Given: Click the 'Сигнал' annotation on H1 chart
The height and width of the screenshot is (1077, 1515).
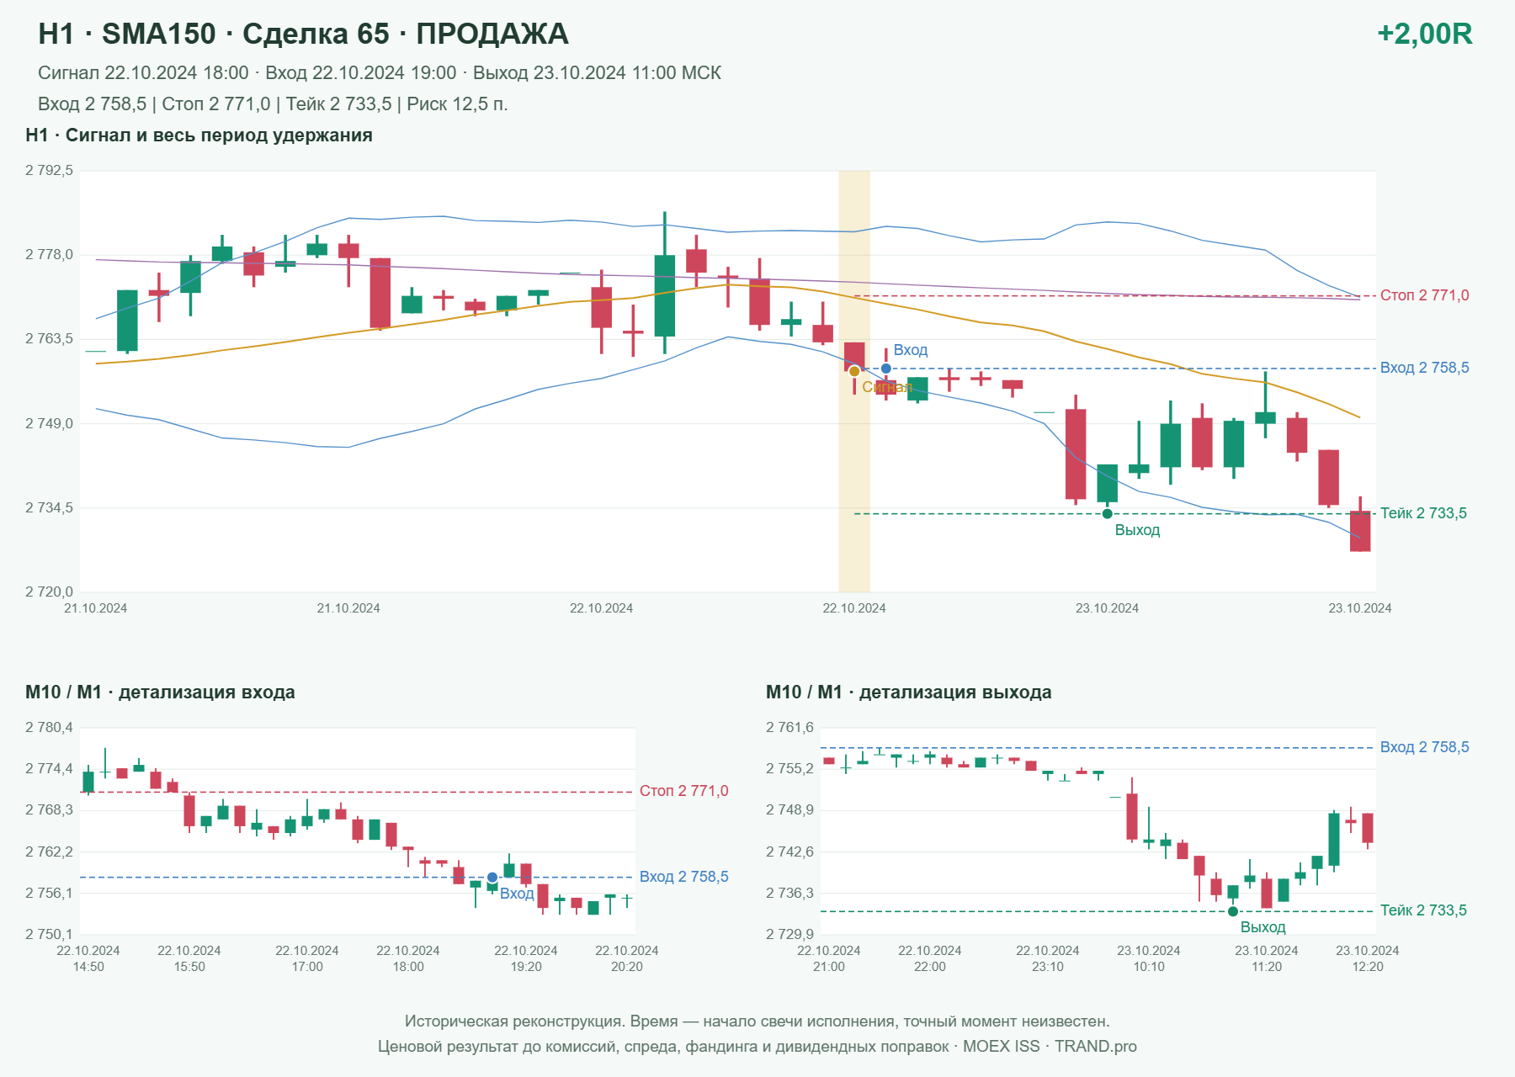Looking at the screenshot, I should click(887, 387).
